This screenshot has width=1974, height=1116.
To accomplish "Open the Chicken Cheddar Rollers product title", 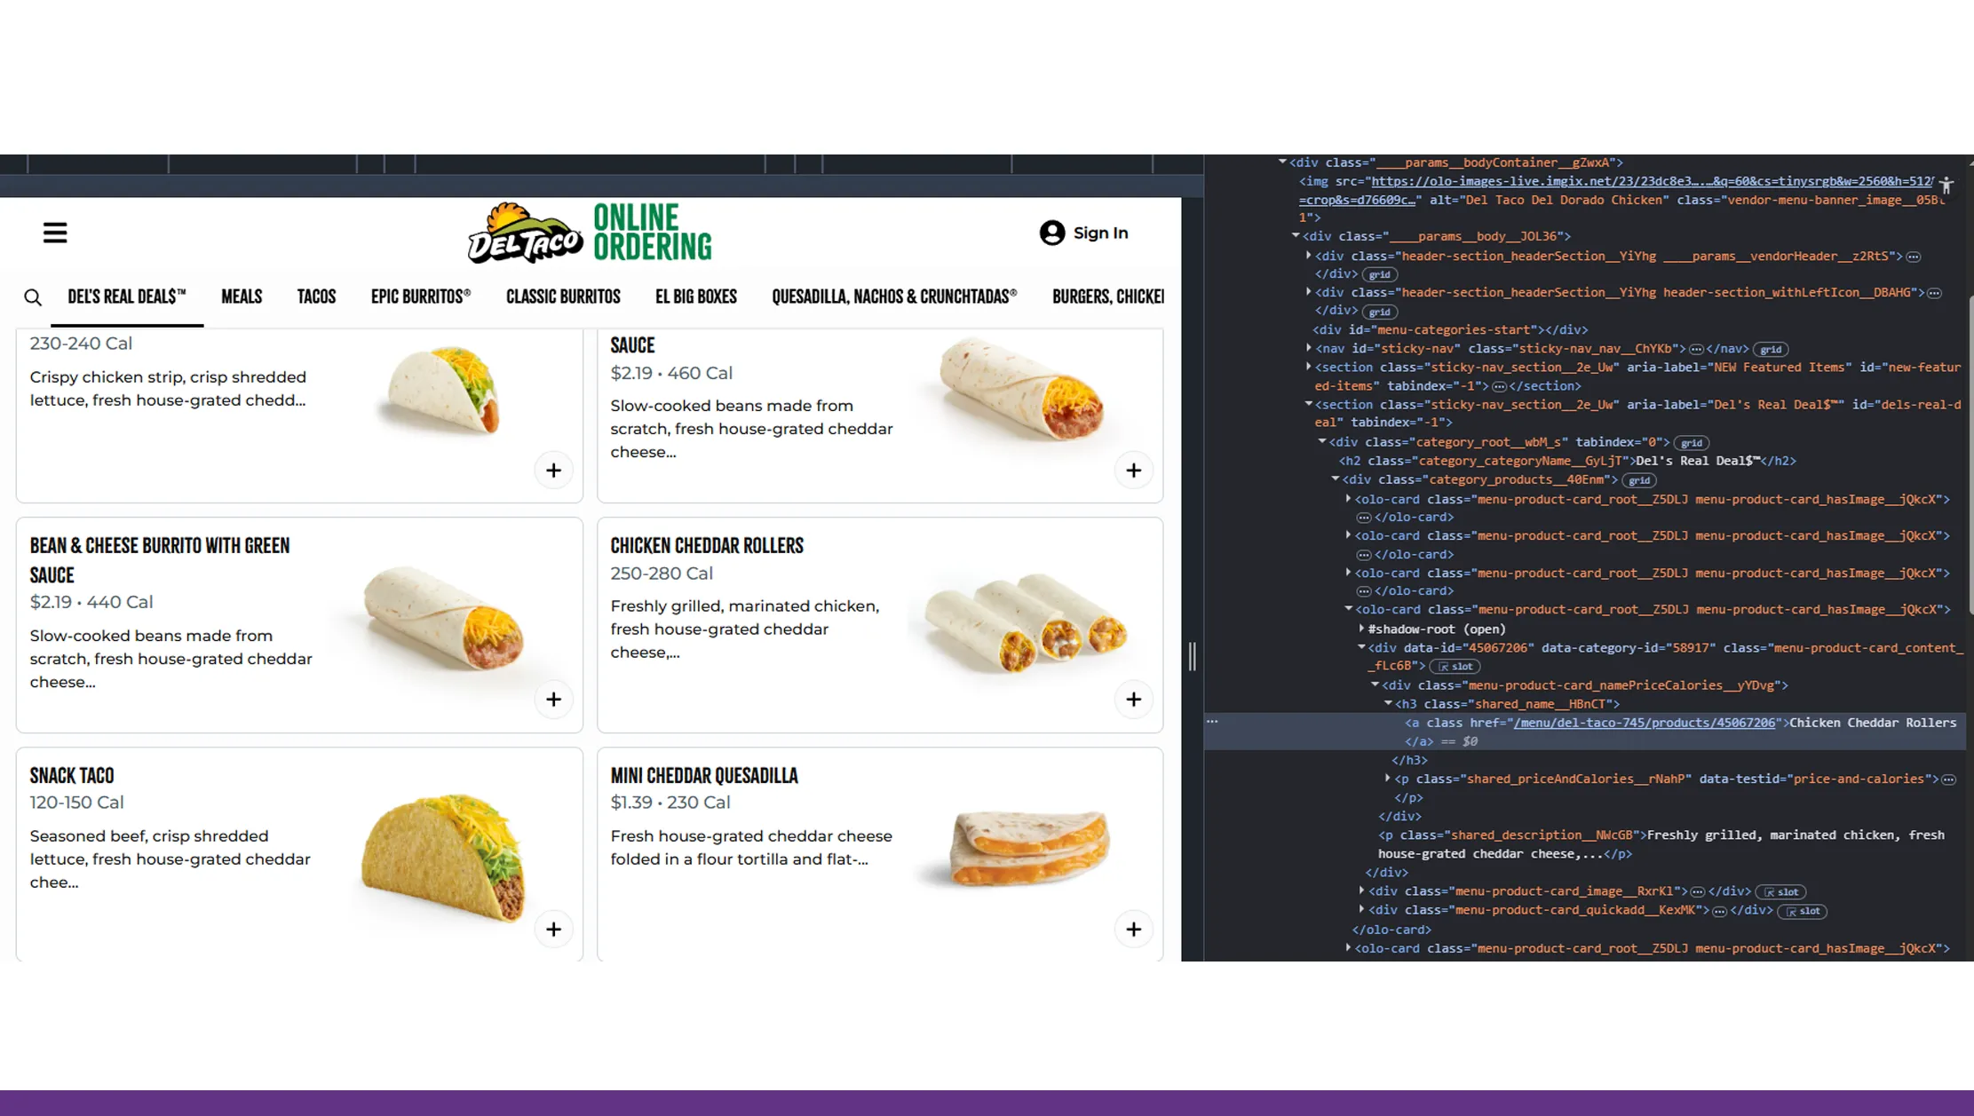I will click(706, 546).
